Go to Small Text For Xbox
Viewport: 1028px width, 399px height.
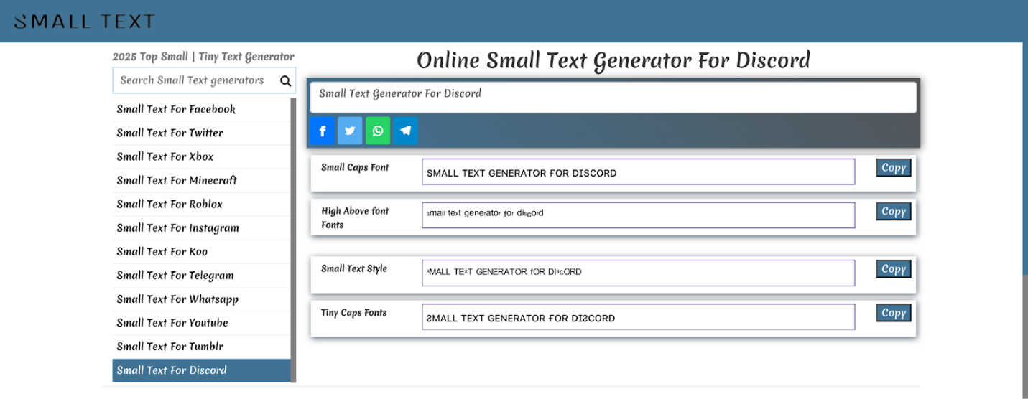(201, 156)
